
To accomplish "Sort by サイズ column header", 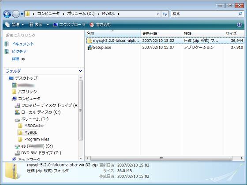I will pos(234,33).
